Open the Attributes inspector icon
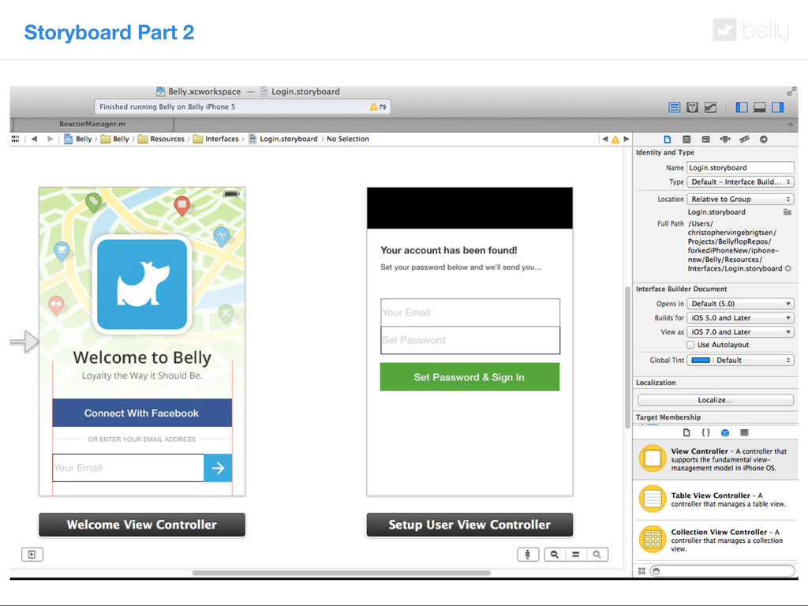 (725, 139)
